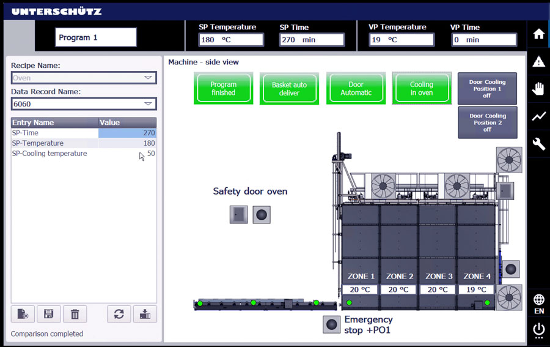Click the VP Temperature field

click(402, 40)
